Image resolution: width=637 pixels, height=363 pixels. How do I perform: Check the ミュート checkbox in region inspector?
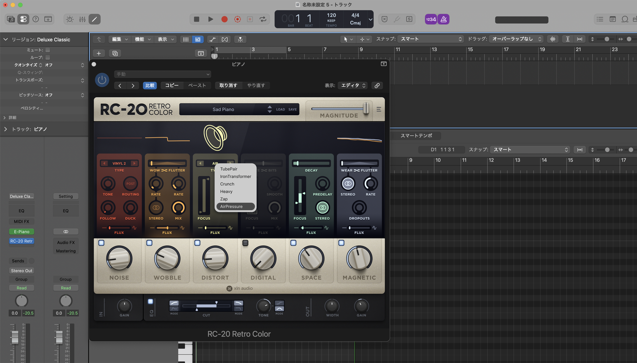(48, 50)
